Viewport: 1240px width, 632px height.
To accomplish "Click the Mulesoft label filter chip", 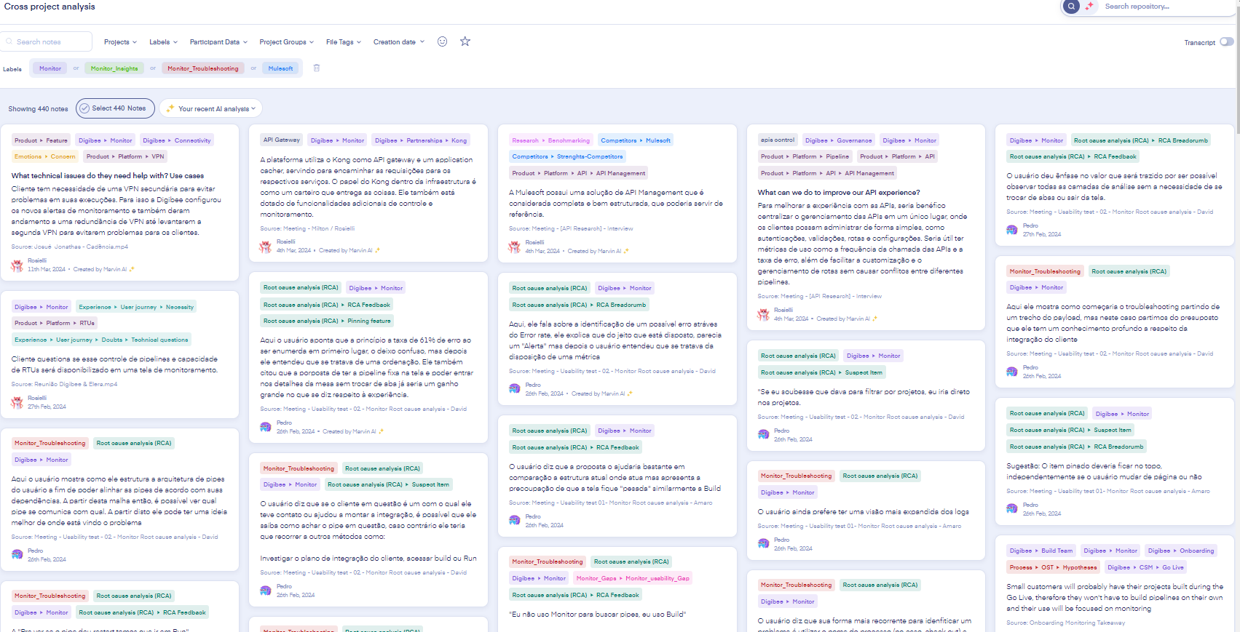I will pyautogui.click(x=280, y=68).
